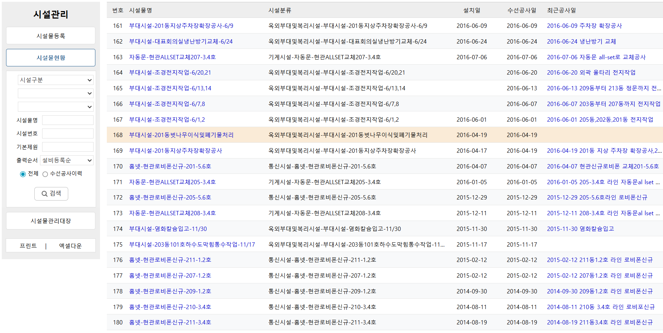Click into the 시설번호 text field
This screenshot has width=663, height=333.
coord(68,133)
